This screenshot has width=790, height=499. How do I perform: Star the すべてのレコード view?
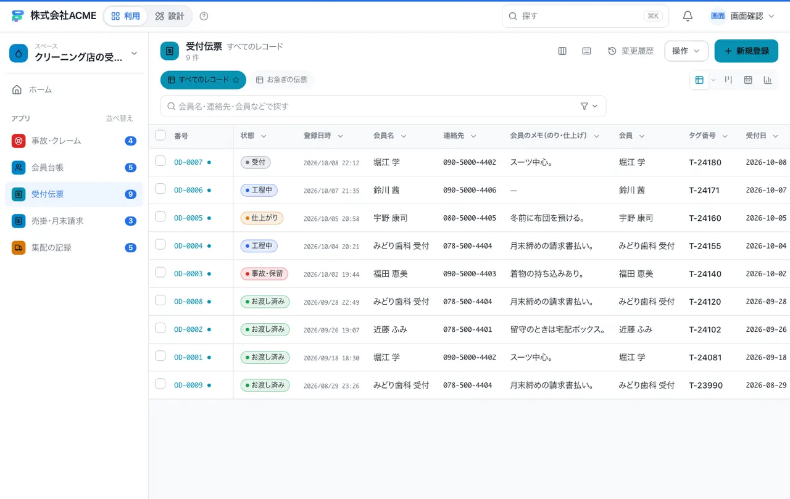235,80
